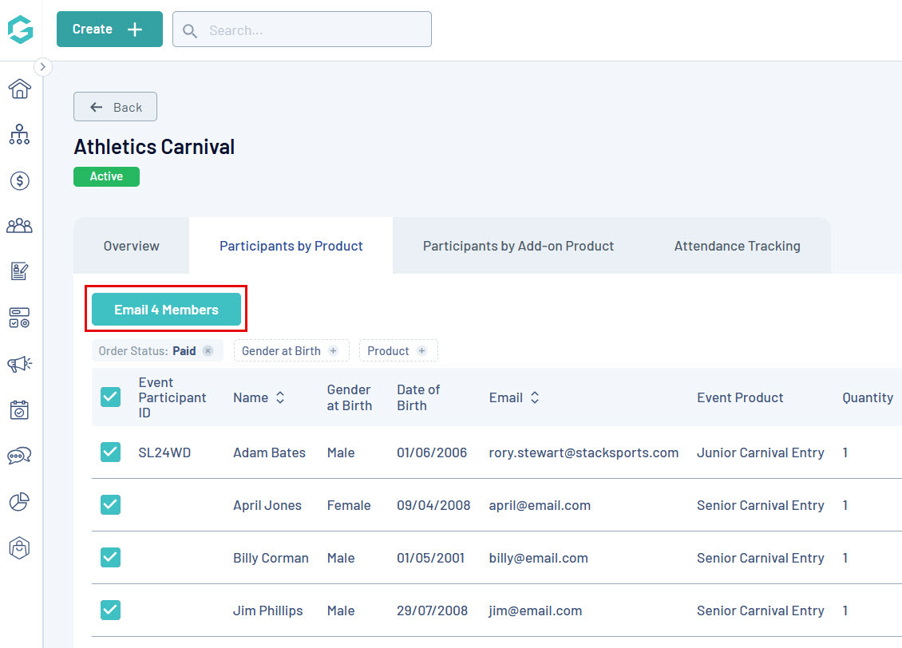Image resolution: width=902 pixels, height=648 pixels.
Task: Open the GameDay logo home
Action: pos(21,30)
